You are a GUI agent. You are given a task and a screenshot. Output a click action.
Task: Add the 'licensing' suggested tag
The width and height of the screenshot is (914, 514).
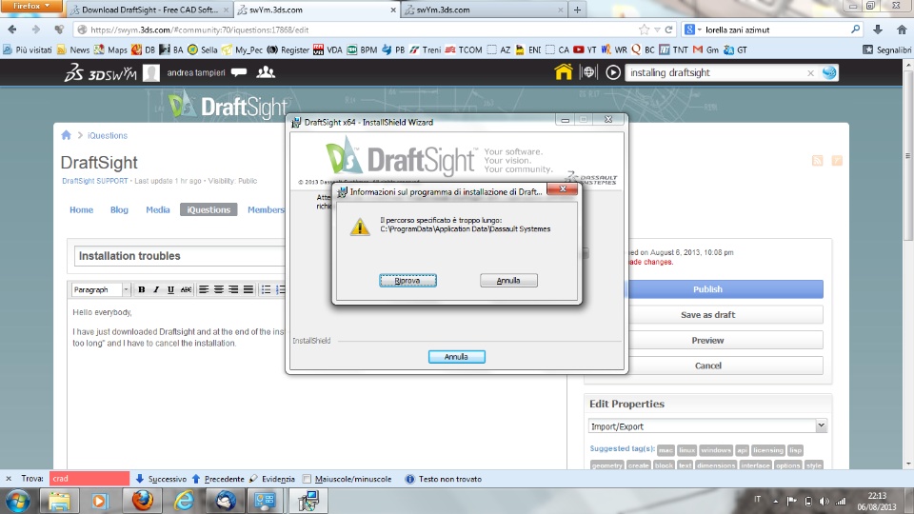point(767,450)
